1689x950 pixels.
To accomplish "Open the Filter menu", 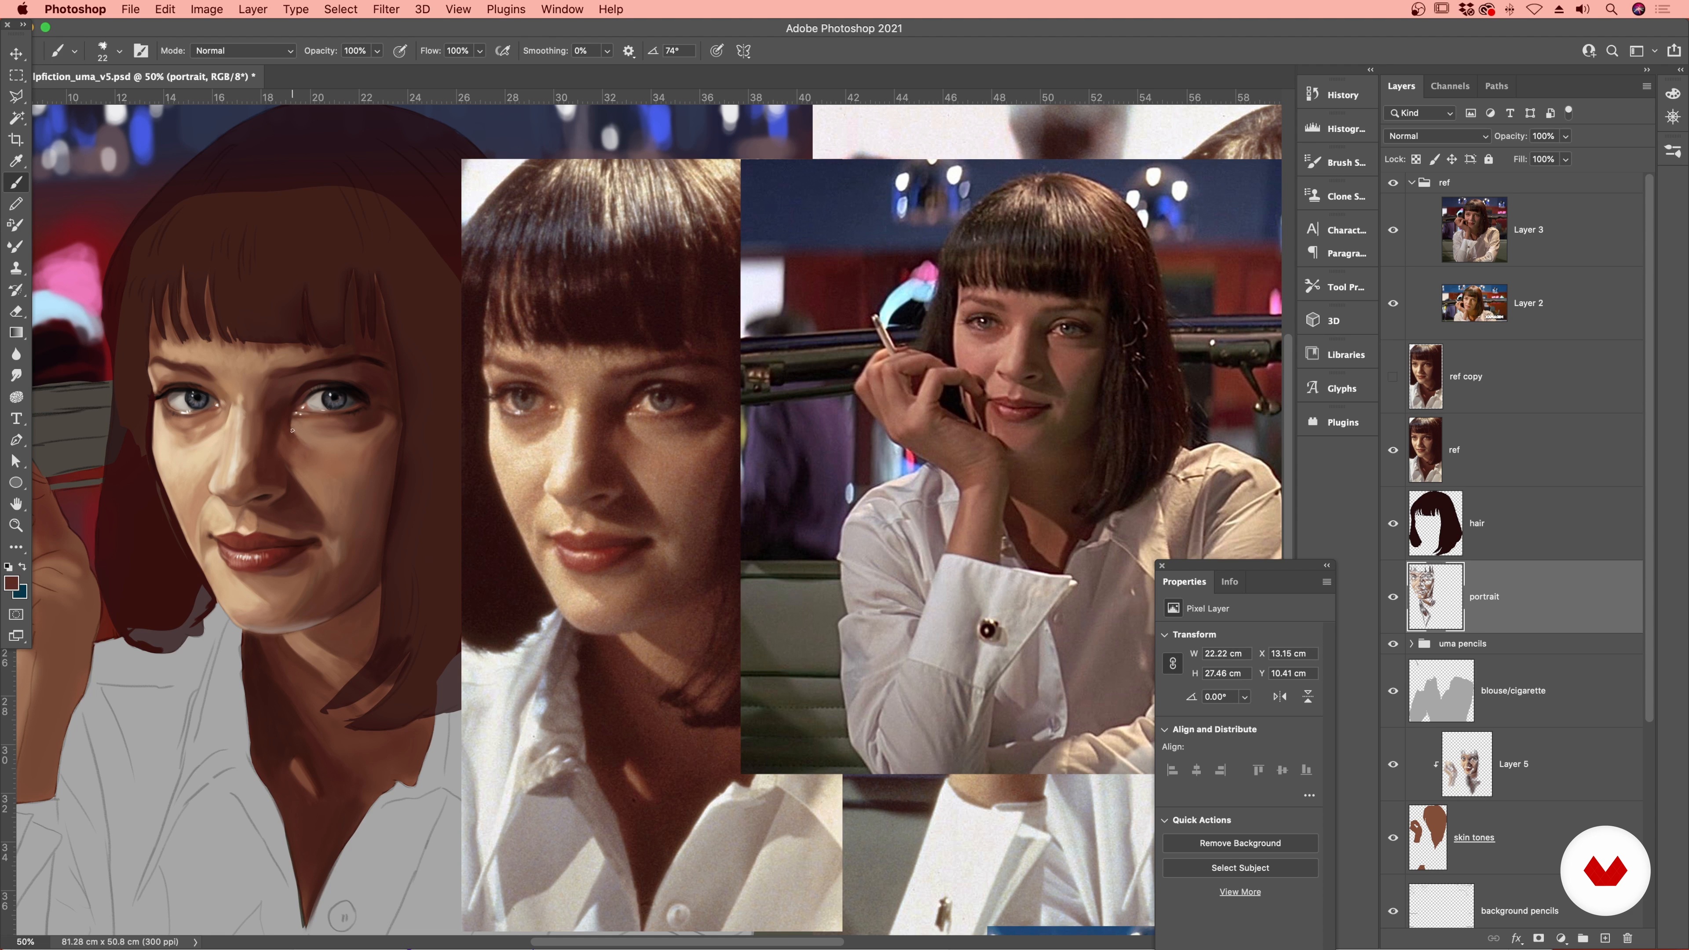I will pos(386,9).
